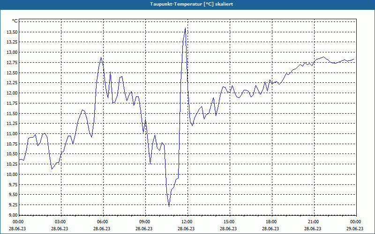Click the 12,00 y-axis value
This screenshot has width=375, height=234.
(13, 93)
